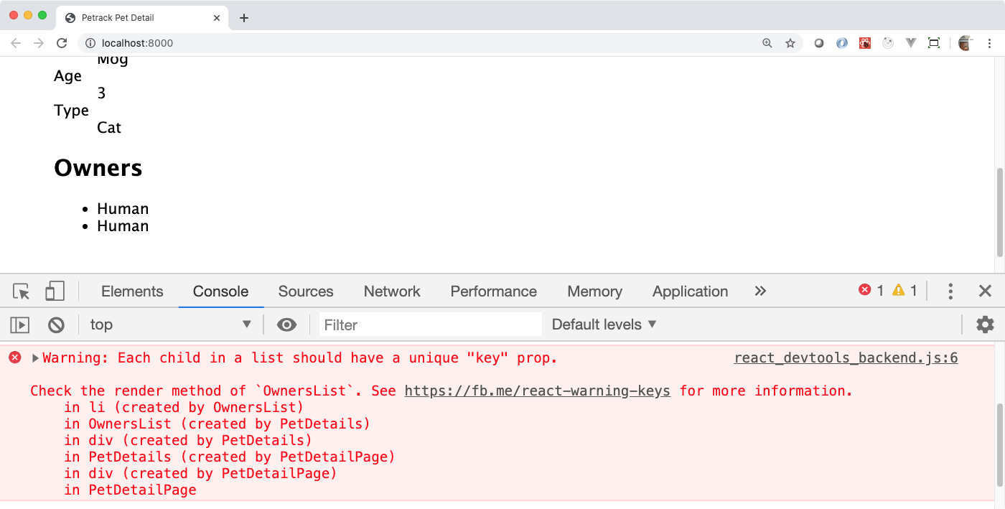Bookmark this page with the star icon
This screenshot has height=509, width=1005.
point(790,43)
